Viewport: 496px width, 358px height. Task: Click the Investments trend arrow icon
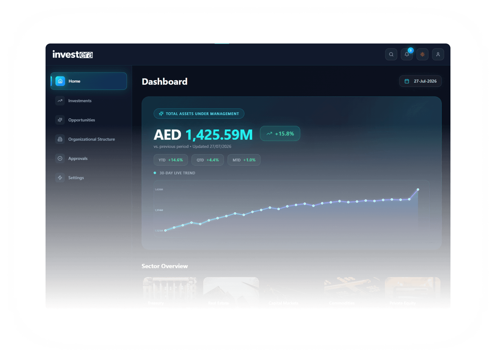pyautogui.click(x=60, y=101)
